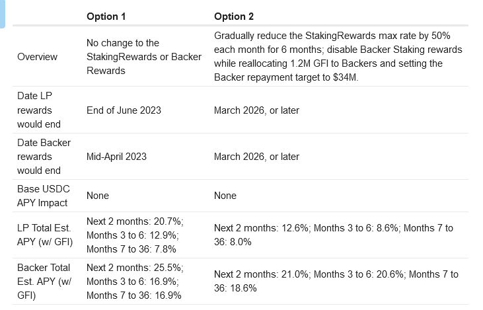
Task: Click the Option 2 column header
Action: pos(234,17)
